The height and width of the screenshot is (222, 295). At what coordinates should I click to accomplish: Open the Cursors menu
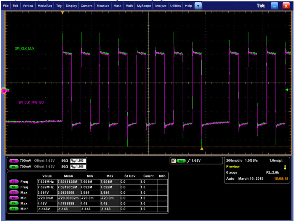click(x=87, y=6)
